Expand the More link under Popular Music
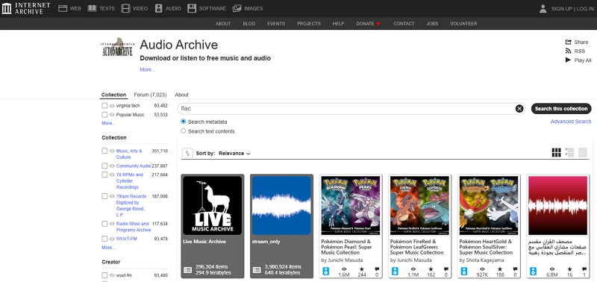The height and width of the screenshot is (282, 597). (x=108, y=123)
